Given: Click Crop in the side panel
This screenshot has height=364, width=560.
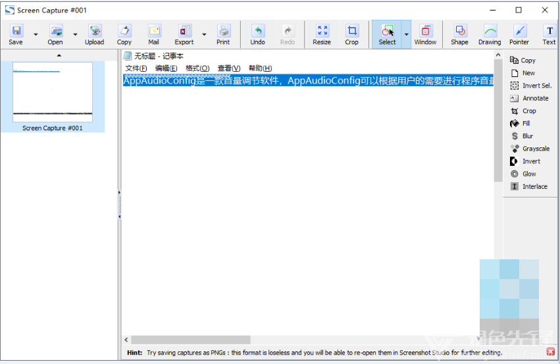Looking at the screenshot, I should 523,111.
